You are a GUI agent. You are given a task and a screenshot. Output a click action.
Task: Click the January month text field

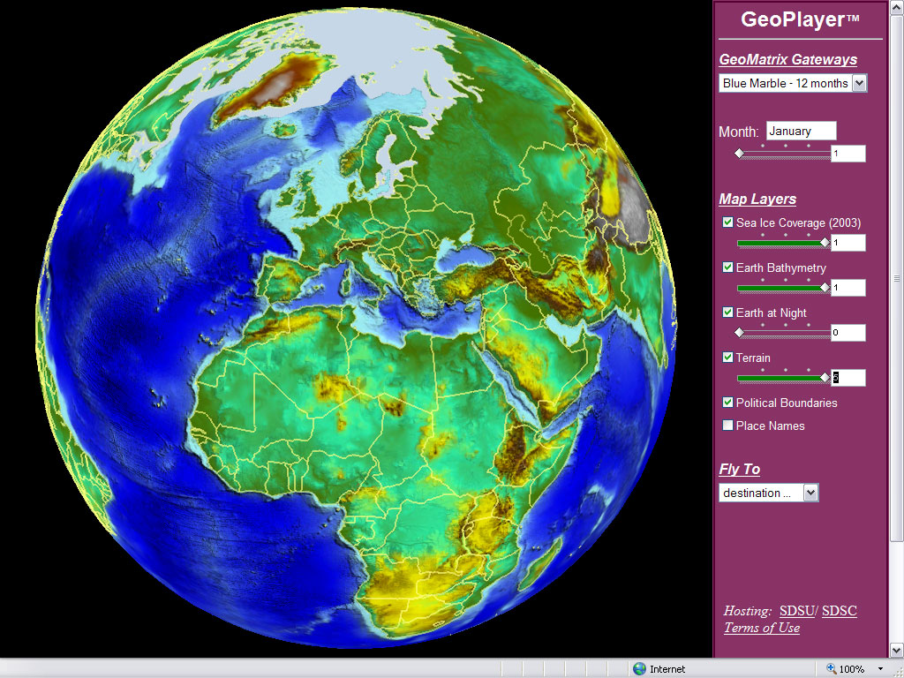point(802,131)
